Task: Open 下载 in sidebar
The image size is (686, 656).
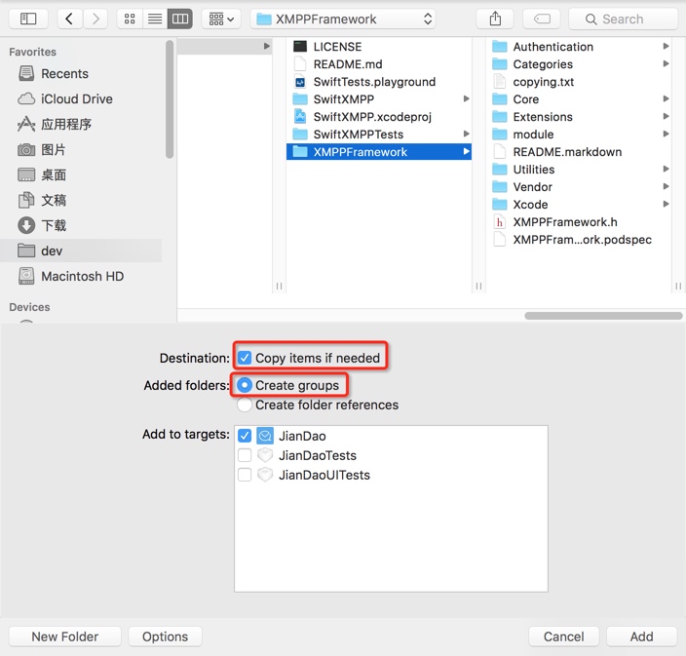Action: (42, 225)
